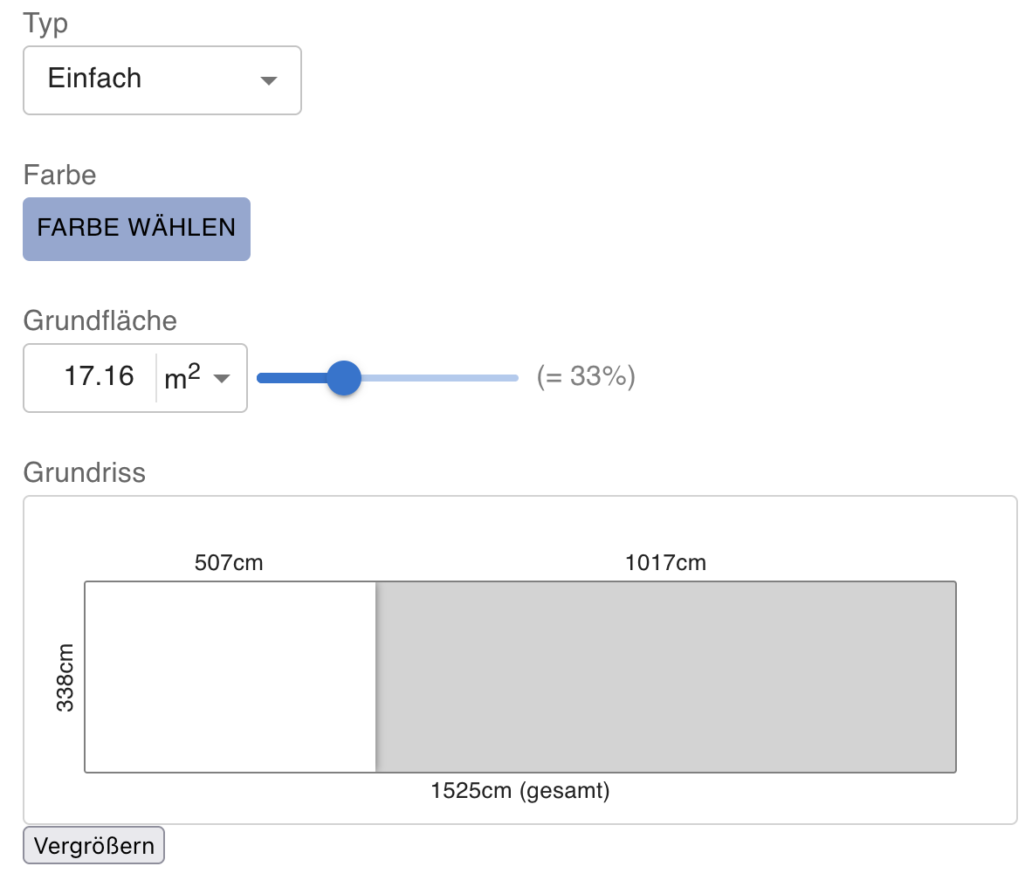Click the Grundriss section label
1032x880 pixels.
(x=85, y=472)
